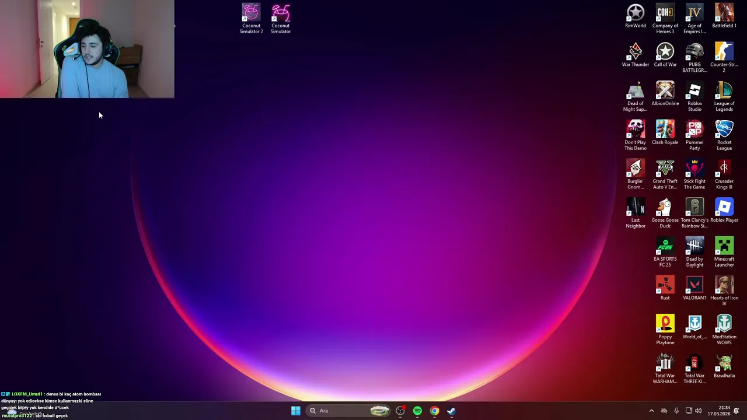Image resolution: width=747 pixels, height=420 pixels.
Task: Open Total War THREE KINGDOMS shortcut
Action: (x=694, y=369)
